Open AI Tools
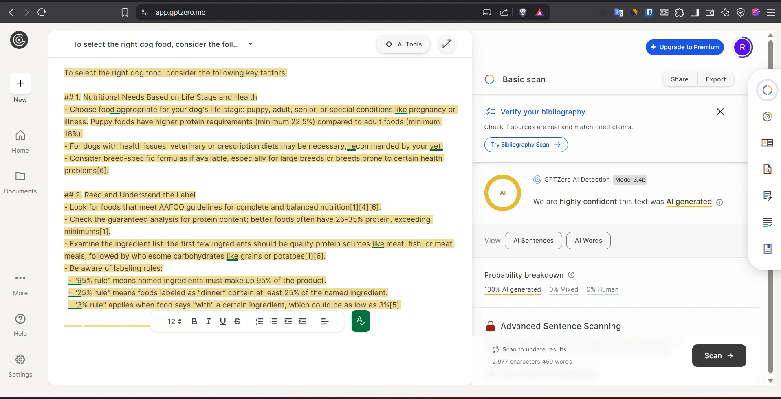Screen dimensions: 781x399 [403, 44]
